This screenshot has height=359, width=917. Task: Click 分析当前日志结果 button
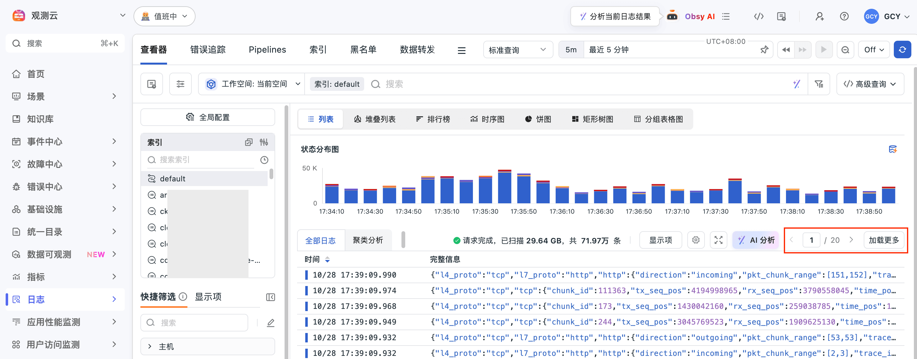click(615, 16)
